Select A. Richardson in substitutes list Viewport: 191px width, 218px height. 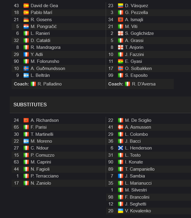coord(45,120)
